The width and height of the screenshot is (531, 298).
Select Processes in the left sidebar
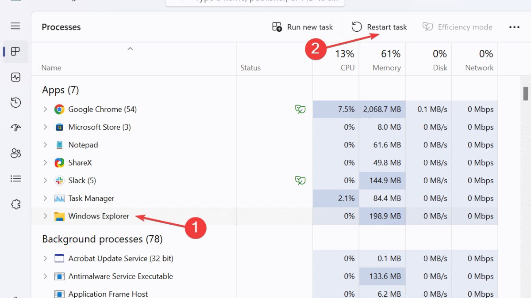[x=15, y=51]
